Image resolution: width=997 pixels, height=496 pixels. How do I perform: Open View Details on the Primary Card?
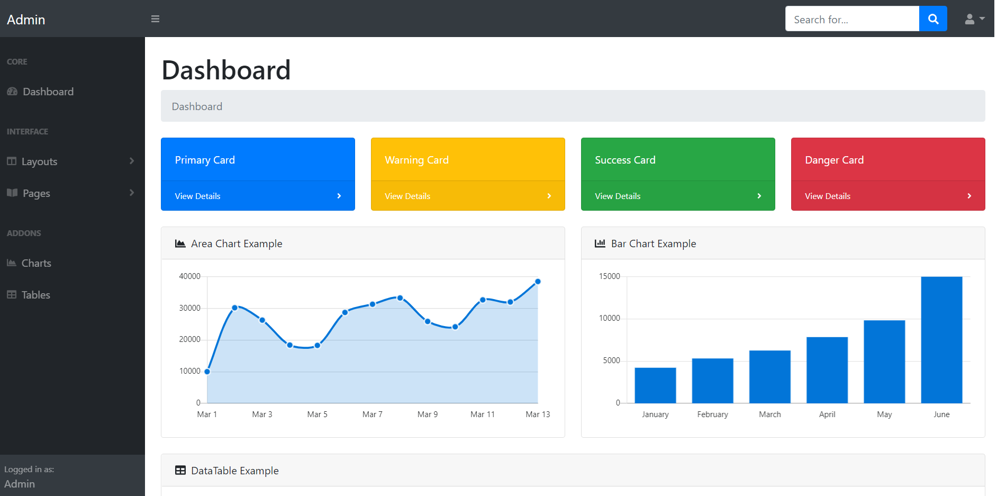197,195
